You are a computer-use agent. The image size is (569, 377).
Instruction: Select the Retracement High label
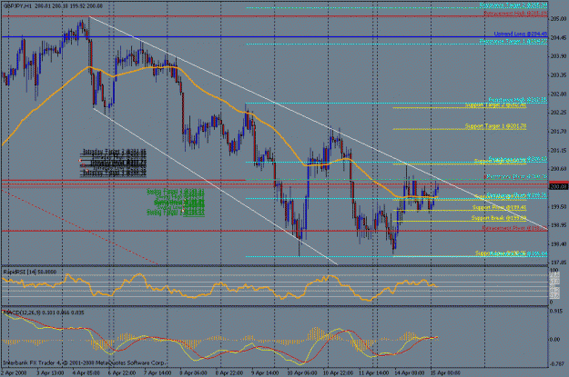515,14
